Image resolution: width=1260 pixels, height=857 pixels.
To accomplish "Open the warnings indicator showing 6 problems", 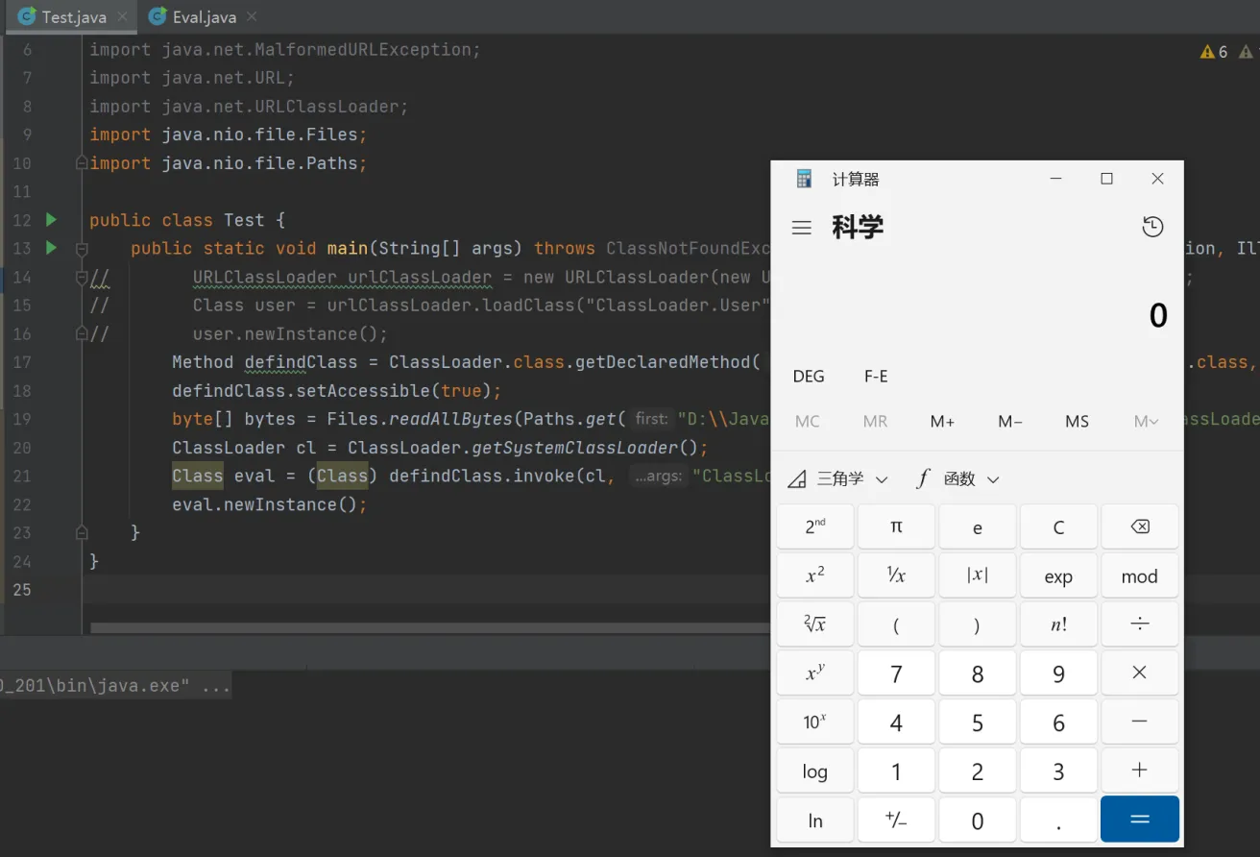I will (x=1214, y=52).
